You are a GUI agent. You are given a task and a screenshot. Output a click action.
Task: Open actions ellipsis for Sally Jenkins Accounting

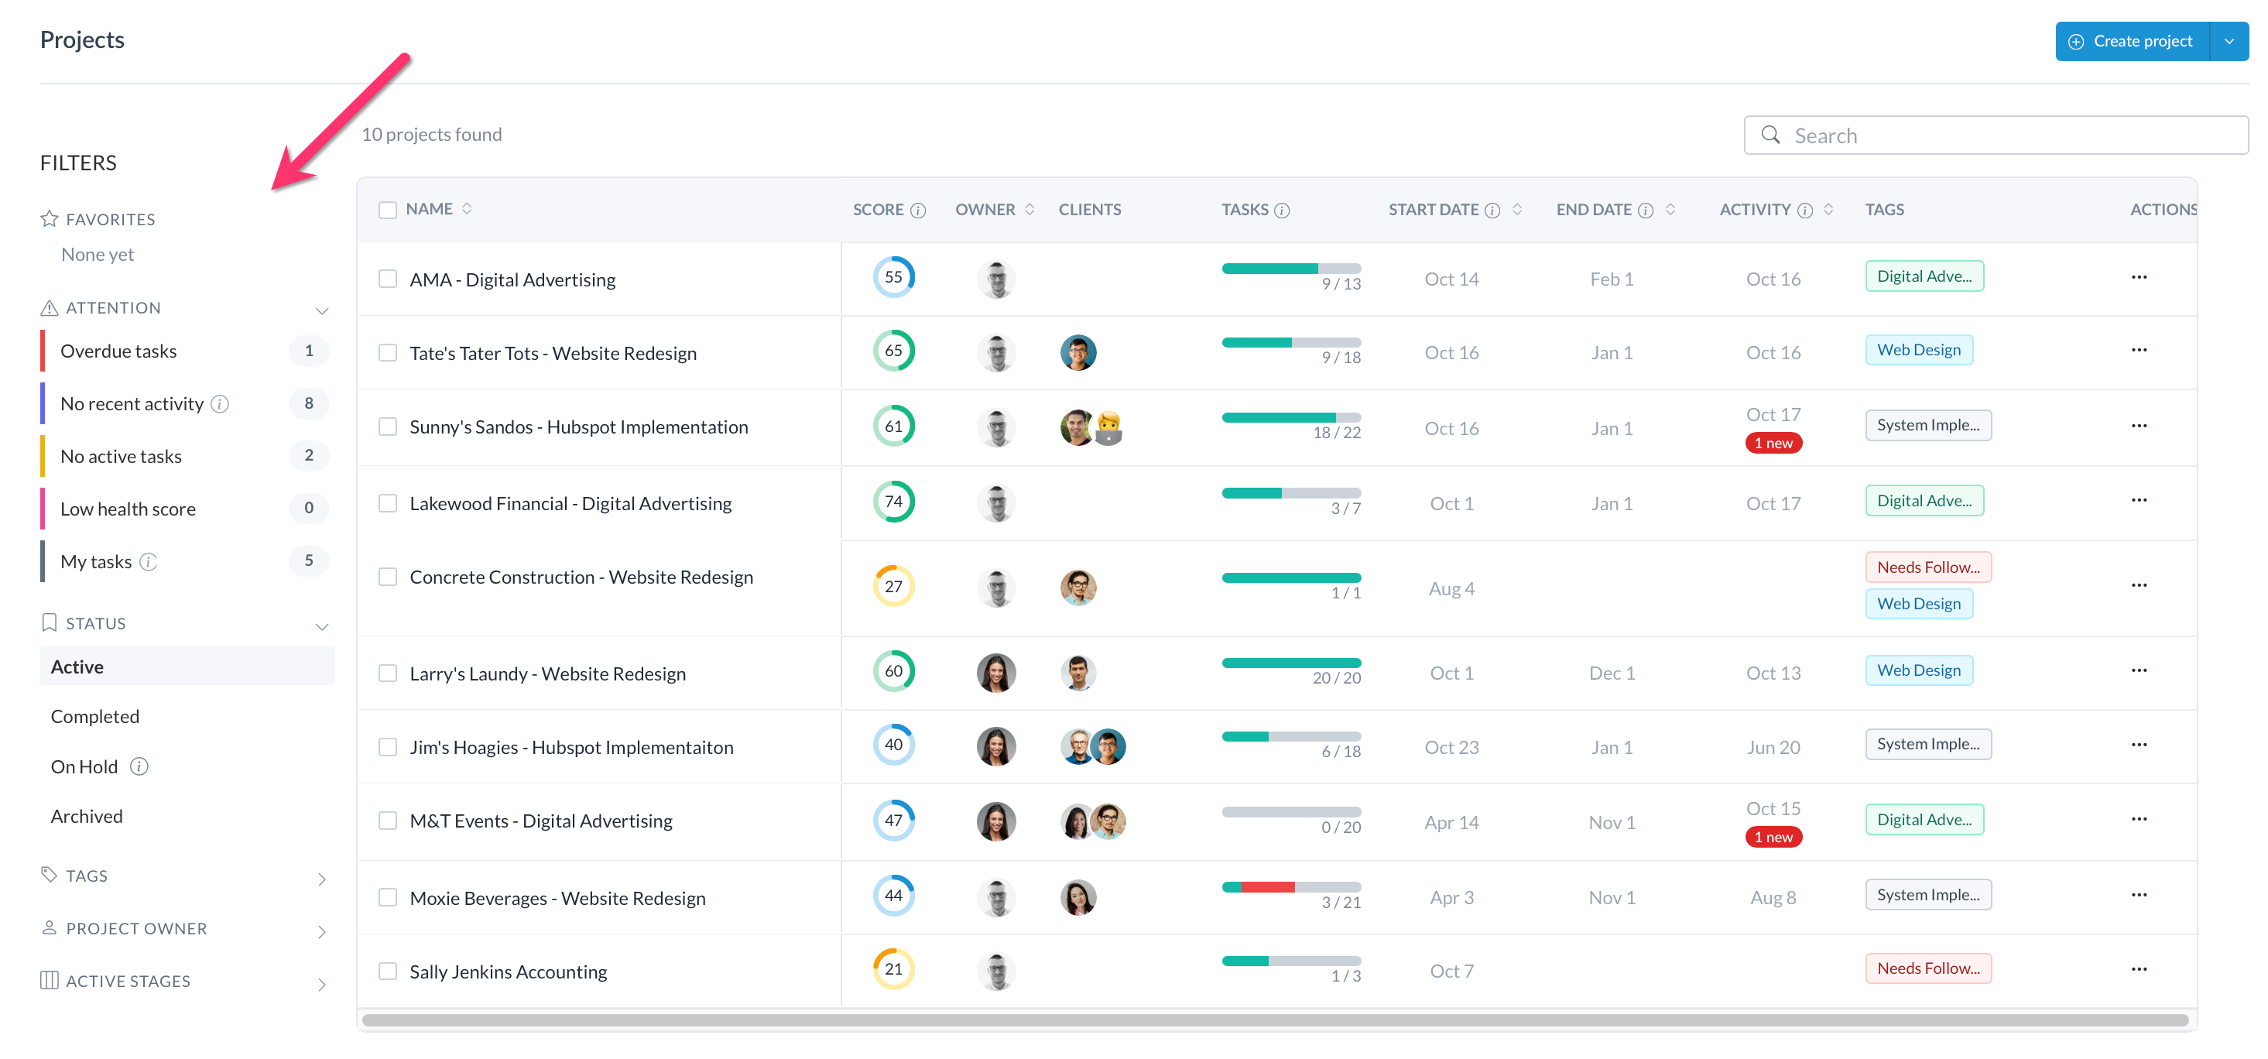pos(2139,969)
